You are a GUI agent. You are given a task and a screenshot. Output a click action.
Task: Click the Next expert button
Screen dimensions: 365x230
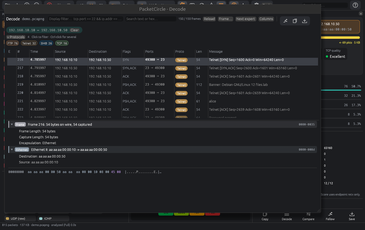pyautogui.click(x=246, y=19)
